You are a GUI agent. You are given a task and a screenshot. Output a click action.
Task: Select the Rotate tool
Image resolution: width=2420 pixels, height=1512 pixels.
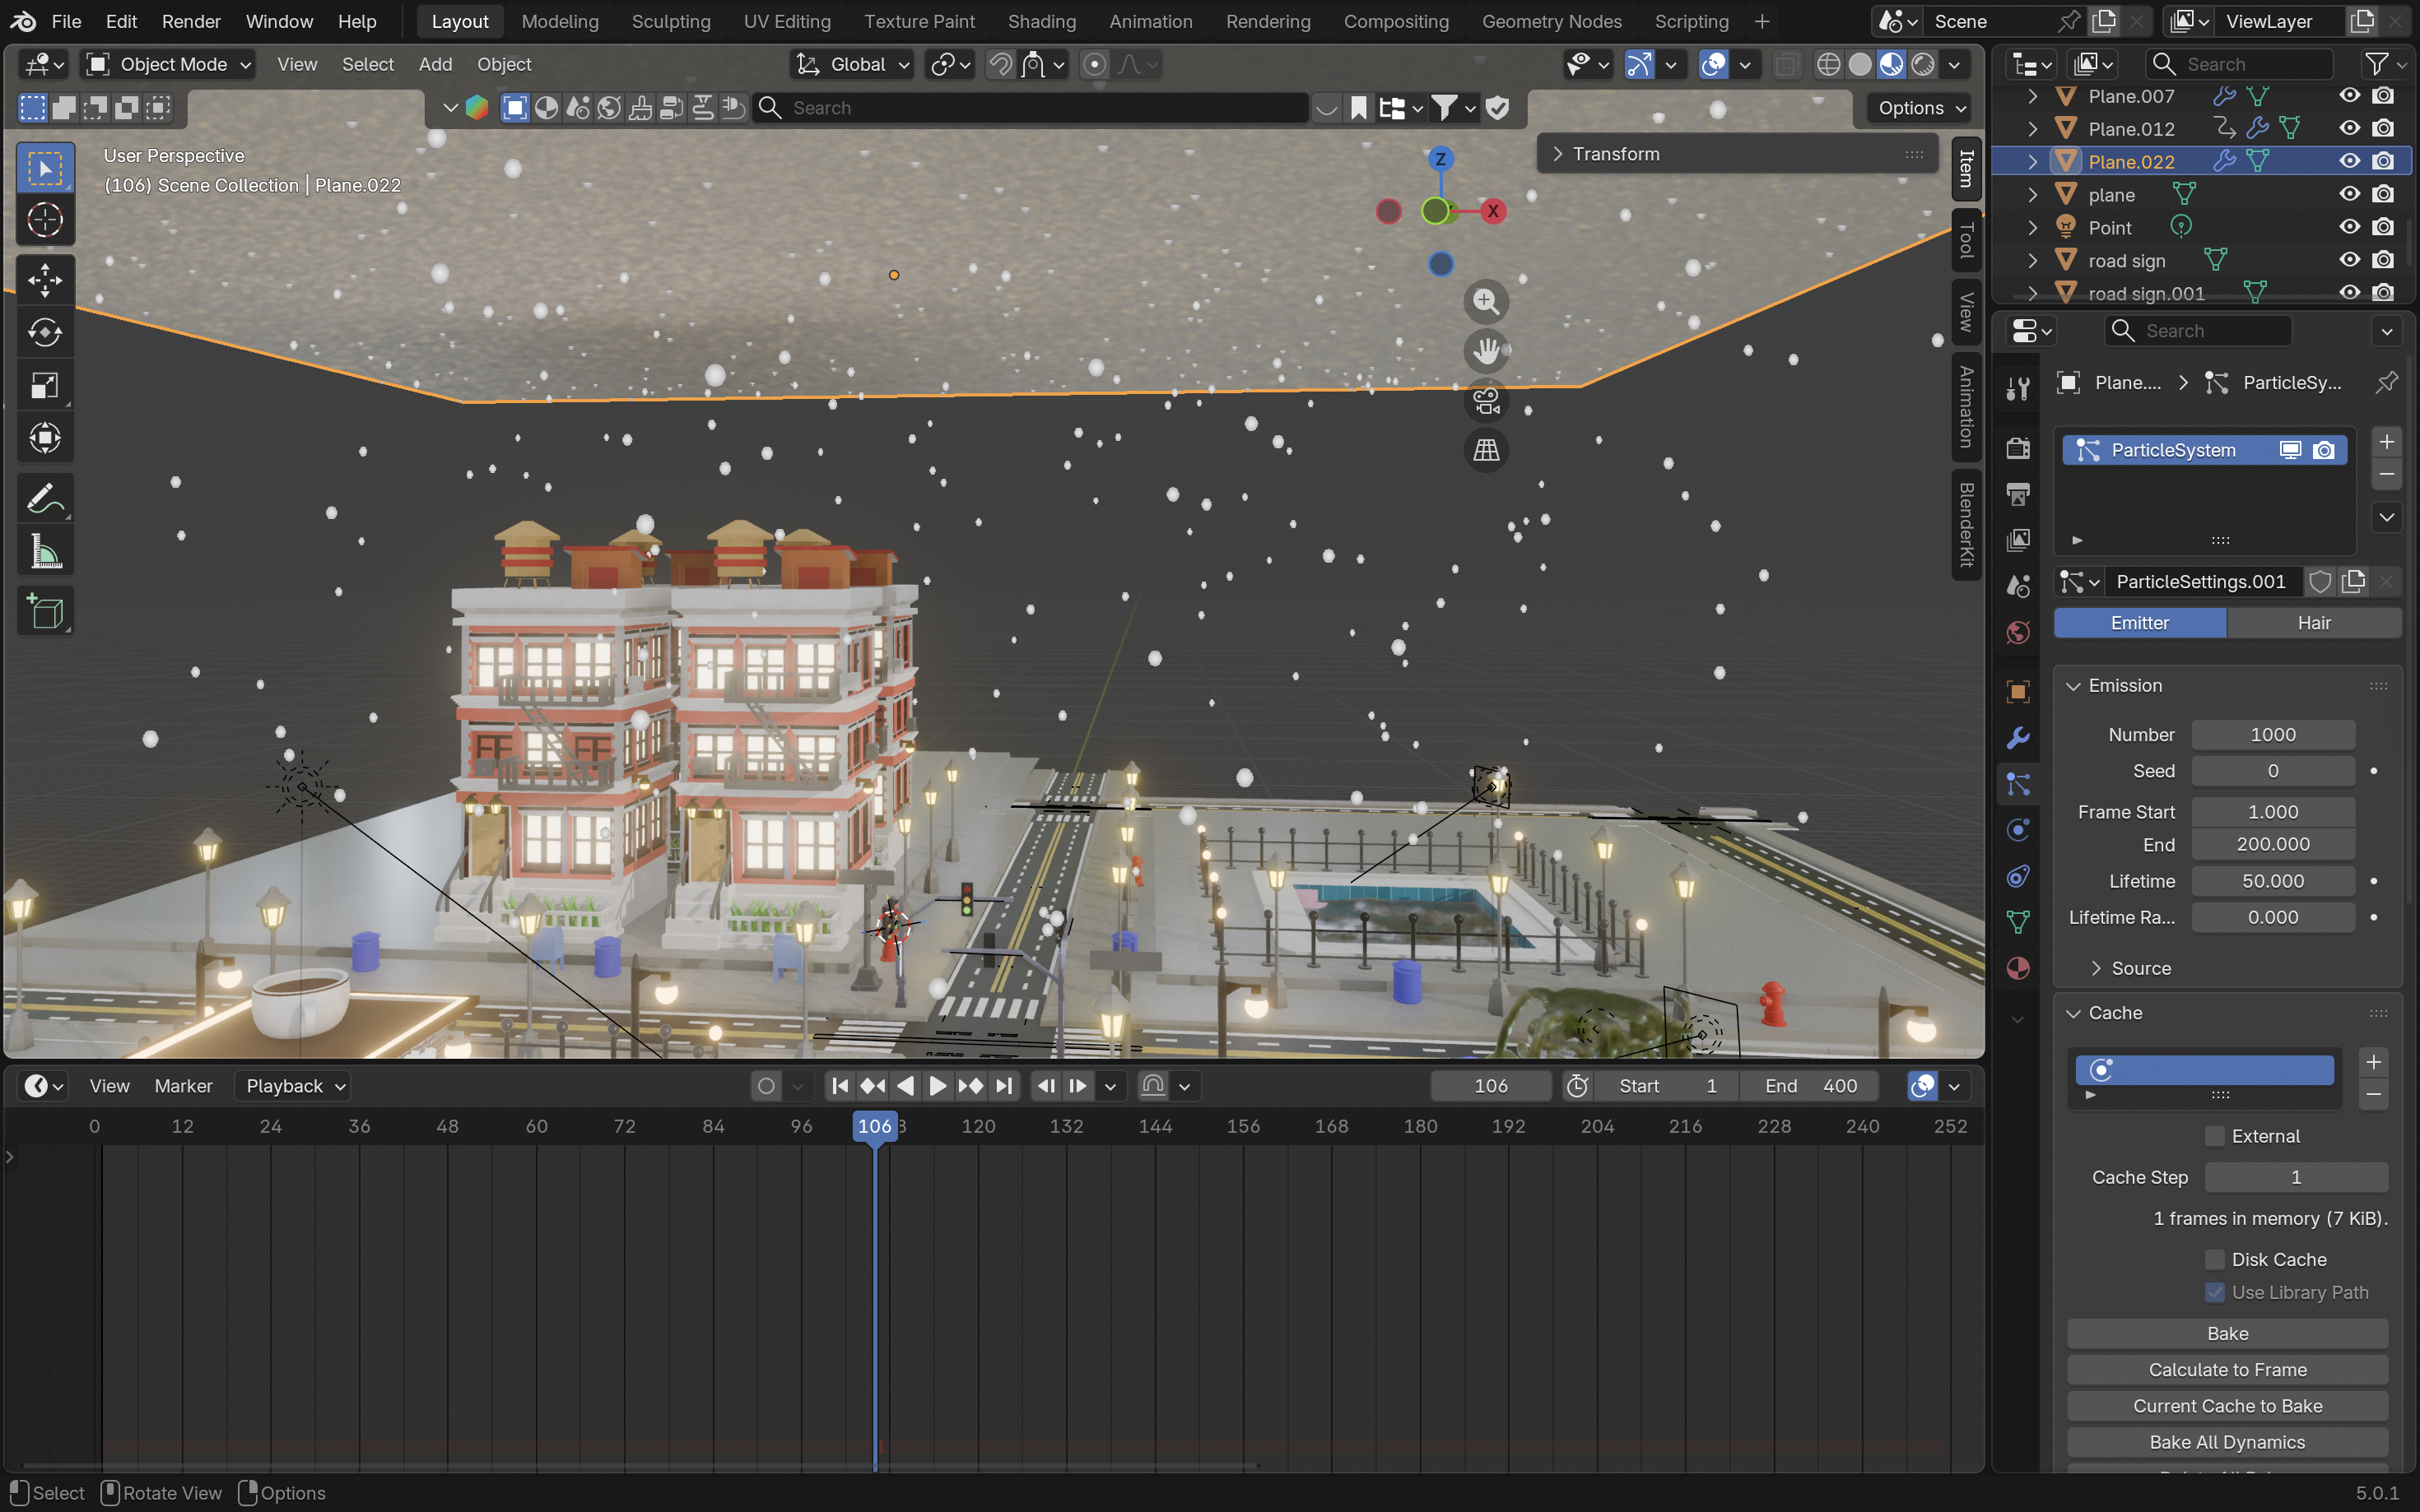(45, 332)
